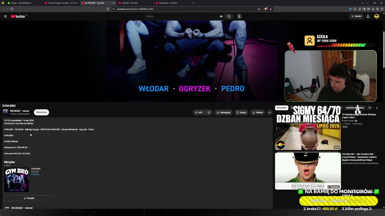Click the GYM BRO video title
The width and height of the screenshot is (385, 216).
pos(9,106)
